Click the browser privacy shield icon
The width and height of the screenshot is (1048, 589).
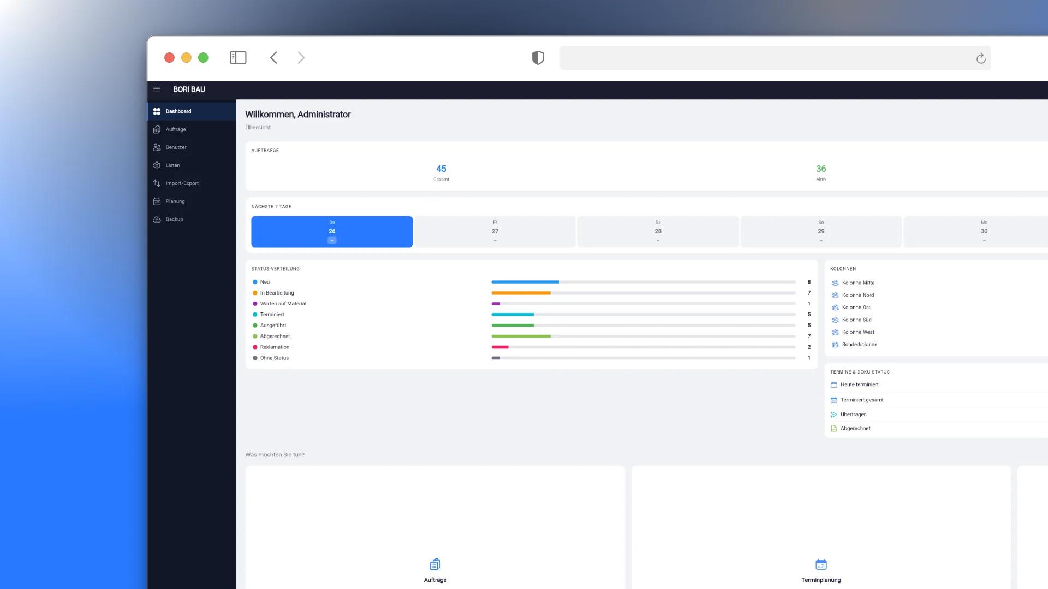pos(538,57)
